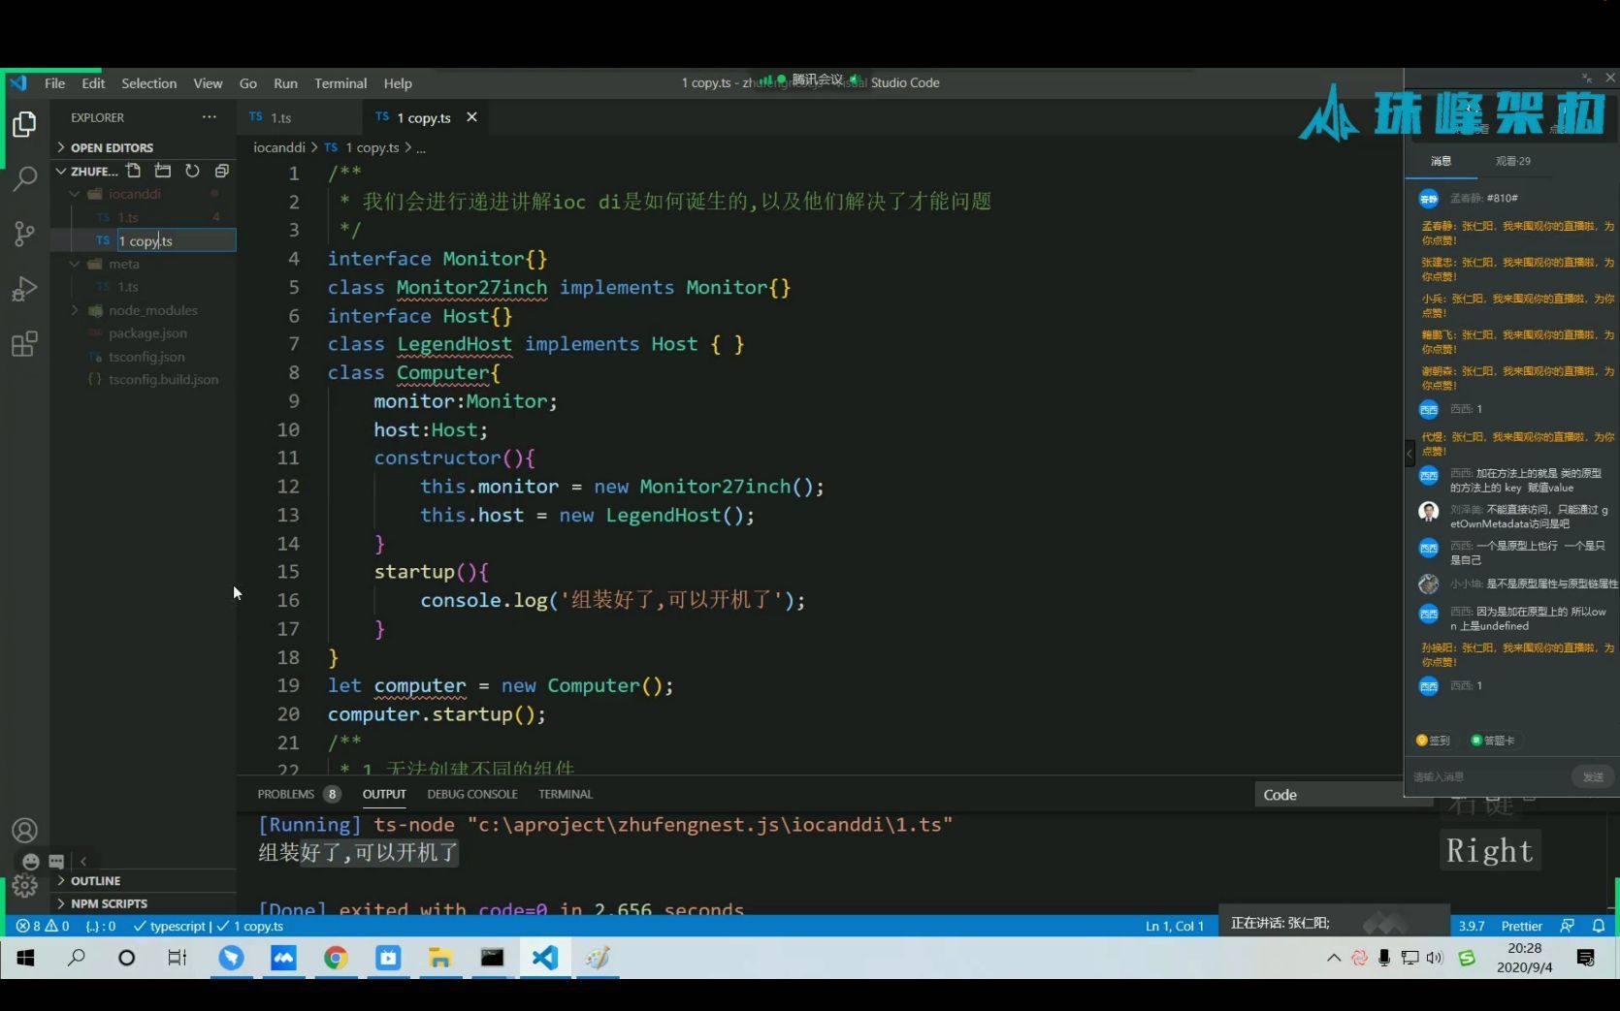Open the Explorer view in activity bar

pos(24,124)
